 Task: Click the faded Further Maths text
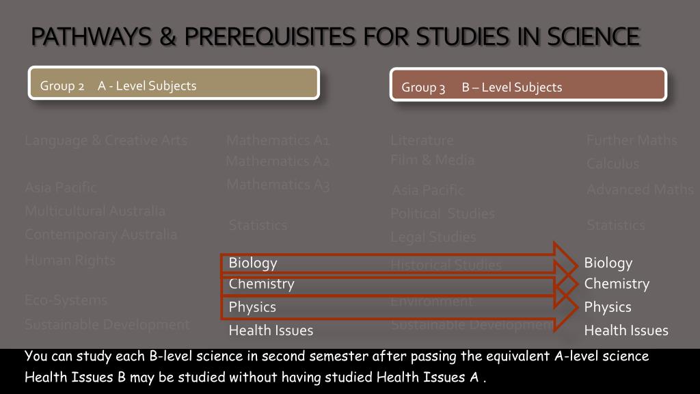632,140
